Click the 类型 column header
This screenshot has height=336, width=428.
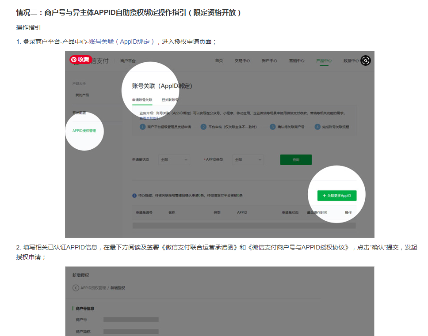coord(217,212)
